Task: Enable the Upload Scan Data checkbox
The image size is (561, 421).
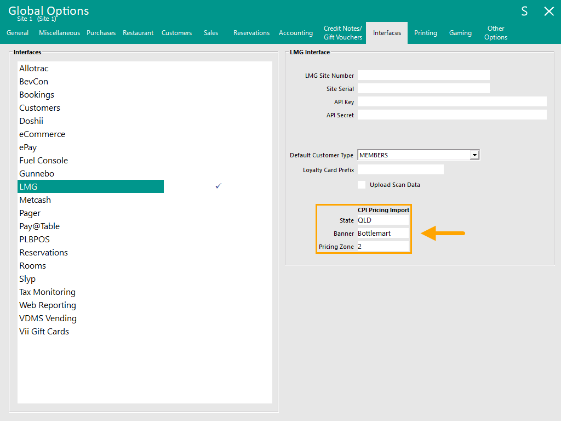Action: 362,185
